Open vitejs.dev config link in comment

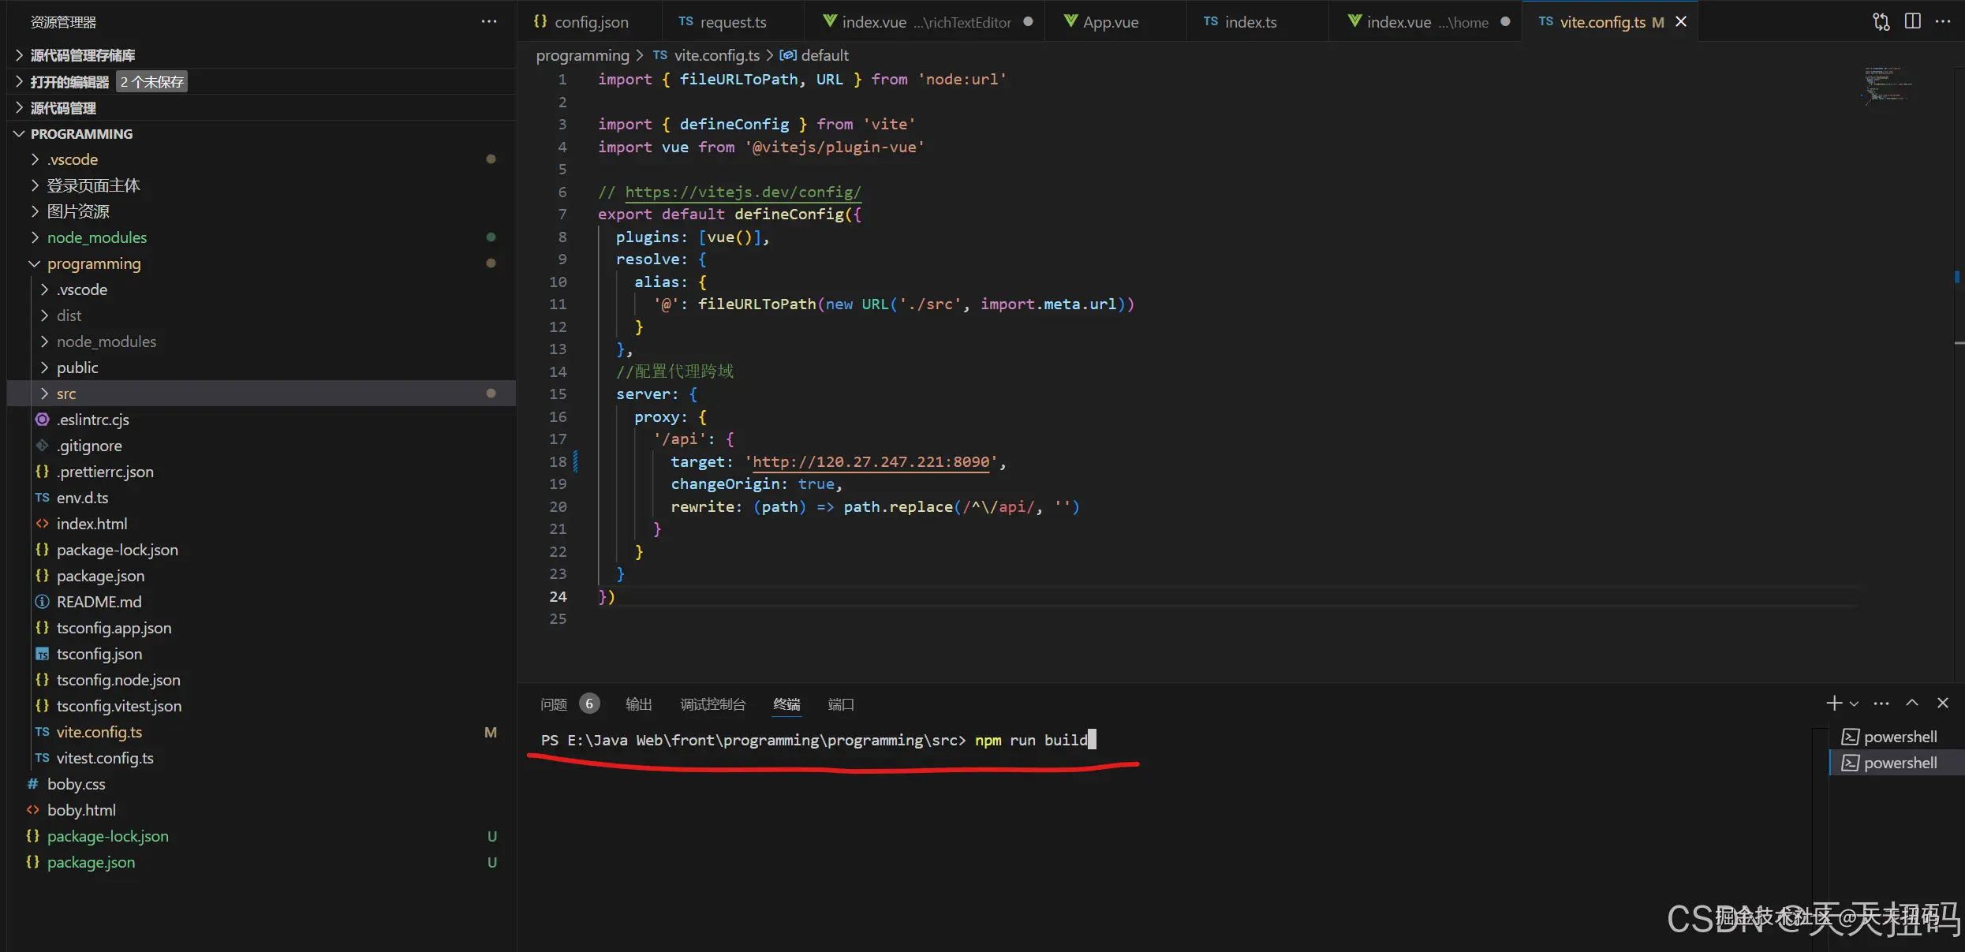click(742, 192)
